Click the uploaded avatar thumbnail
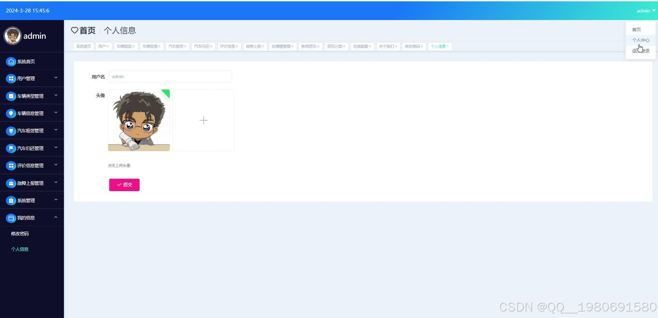The width and height of the screenshot is (658, 318). pyautogui.click(x=139, y=120)
